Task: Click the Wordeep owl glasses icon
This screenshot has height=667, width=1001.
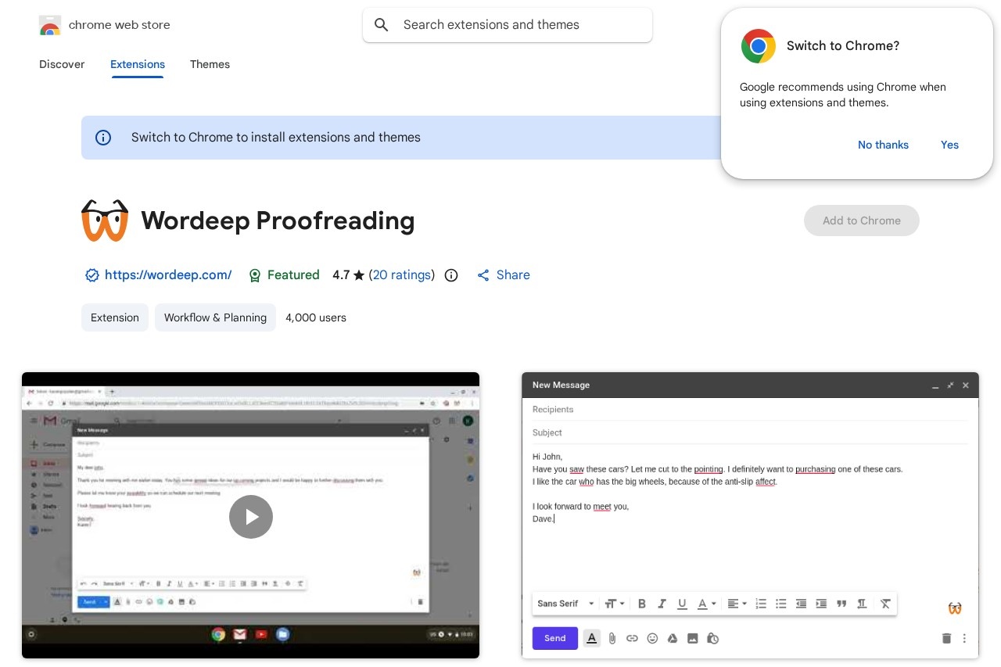Action: coord(955,608)
